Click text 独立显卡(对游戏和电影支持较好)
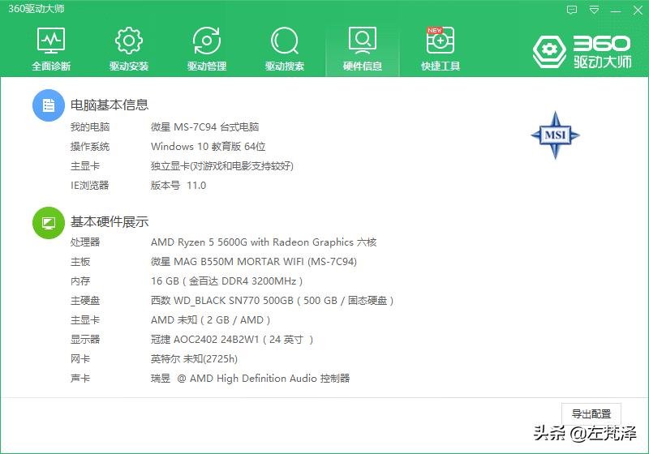The height and width of the screenshot is (454, 649). pos(222,166)
